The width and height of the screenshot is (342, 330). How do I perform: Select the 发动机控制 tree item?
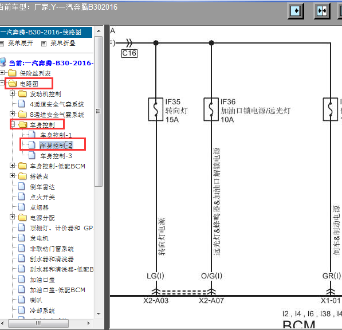pos(45,94)
